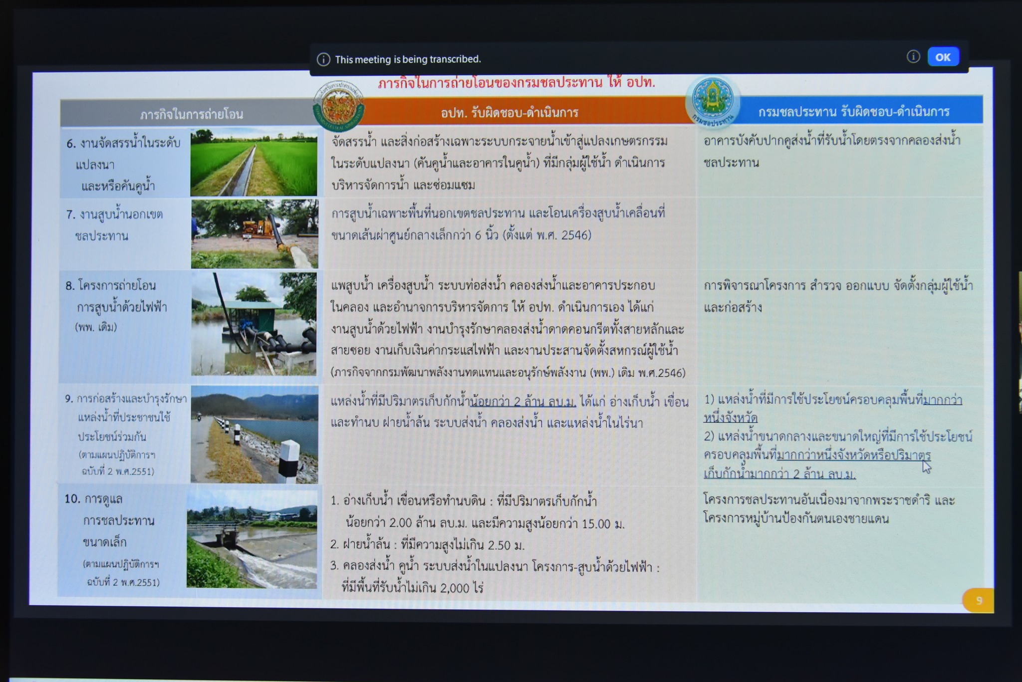Click the blue 'กรมชลประทาน รับผิดชอบ-ดำเนินการ' header
The height and width of the screenshot is (682, 1022).
click(853, 112)
